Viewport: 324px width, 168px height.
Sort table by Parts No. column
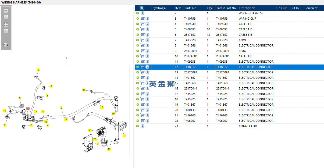pyautogui.click(x=195, y=8)
